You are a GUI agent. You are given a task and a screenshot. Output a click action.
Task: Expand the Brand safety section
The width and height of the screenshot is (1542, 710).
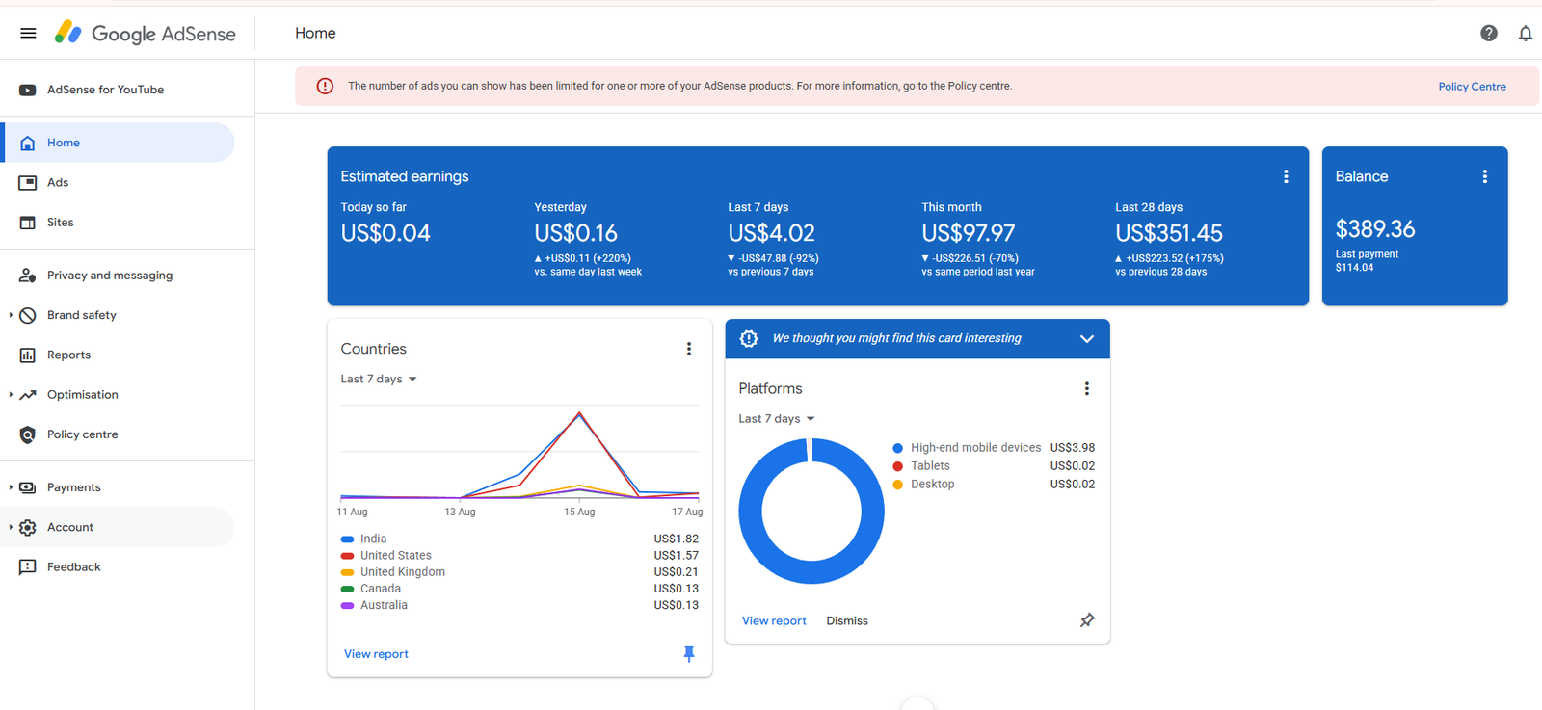click(x=11, y=315)
